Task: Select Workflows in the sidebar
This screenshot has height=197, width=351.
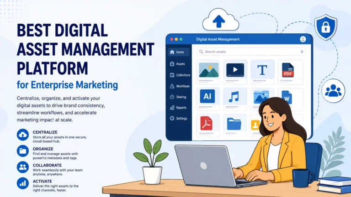Action: click(x=180, y=86)
